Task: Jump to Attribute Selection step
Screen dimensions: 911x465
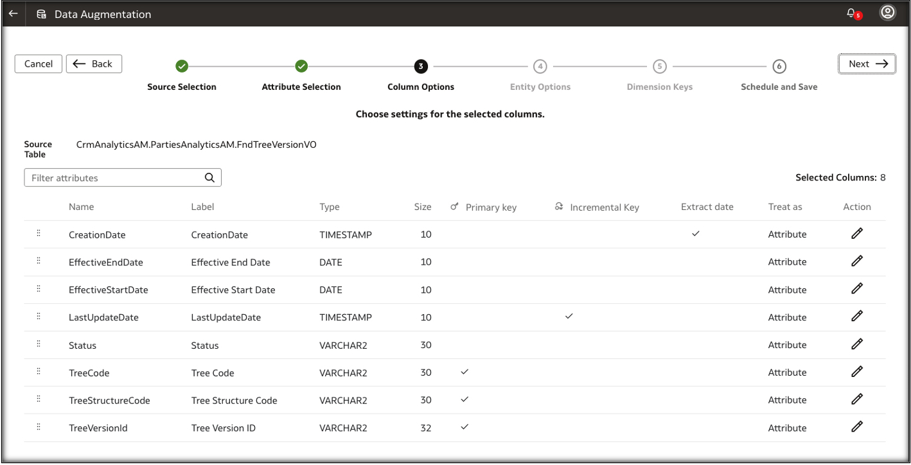Action: click(x=301, y=66)
